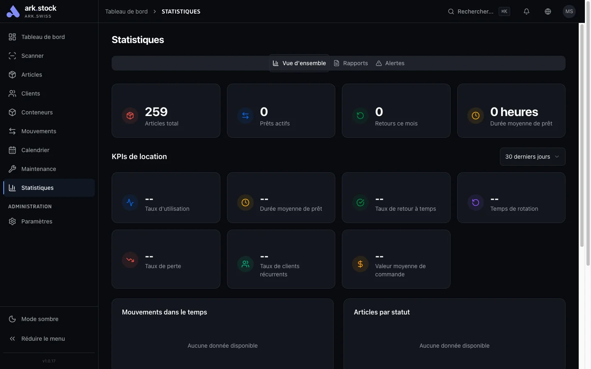Image resolution: width=591 pixels, height=369 pixels.
Task: Switch to the Rapports tab
Action: point(350,63)
